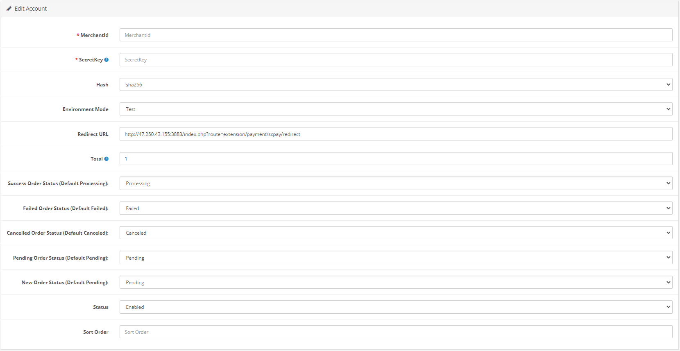Viewport: 680px width, 351px height.
Task: Click the Total amount input field
Action: pos(396,159)
